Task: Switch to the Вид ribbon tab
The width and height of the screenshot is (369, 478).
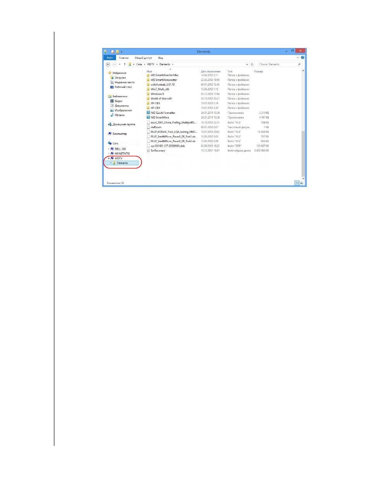Action: pyautogui.click(x=161, y=58)
